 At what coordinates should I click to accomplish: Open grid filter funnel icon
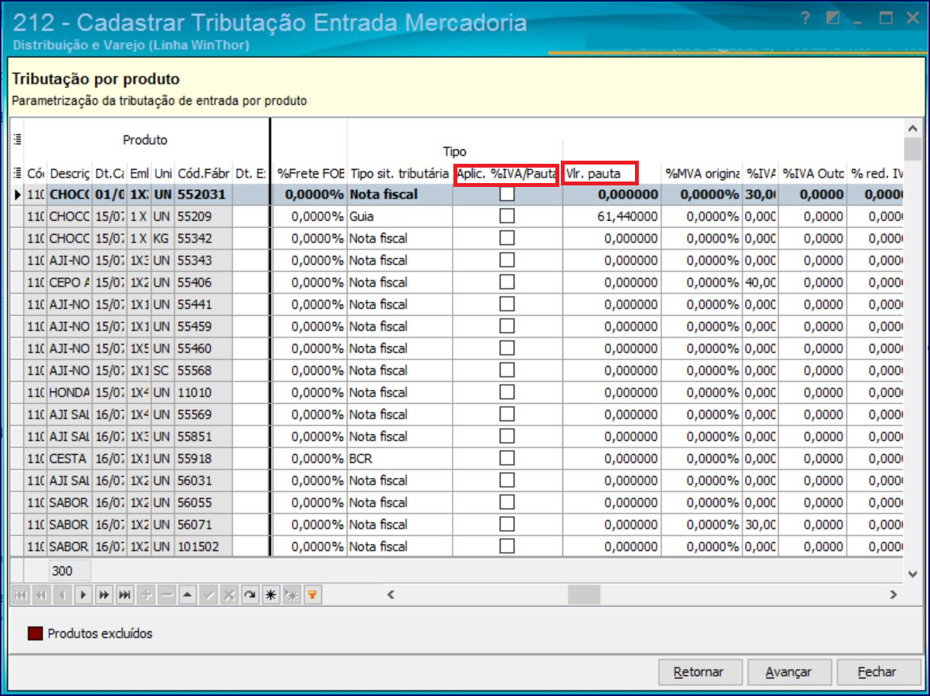(313, 595)
